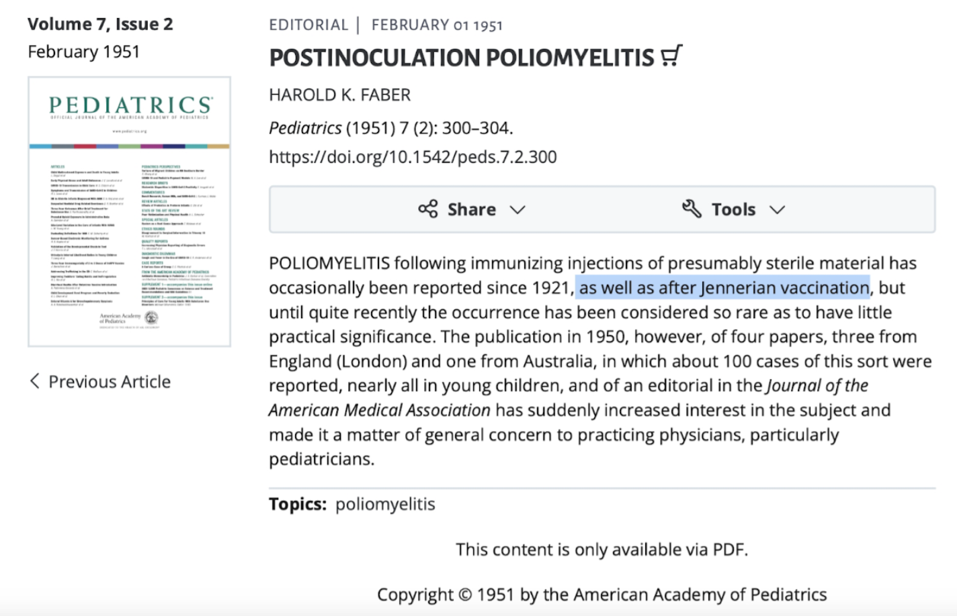Click the wrench Tools icon
The height and width of the screenshot is (616, 957).
pyautogui.click(x=692, y=209)
